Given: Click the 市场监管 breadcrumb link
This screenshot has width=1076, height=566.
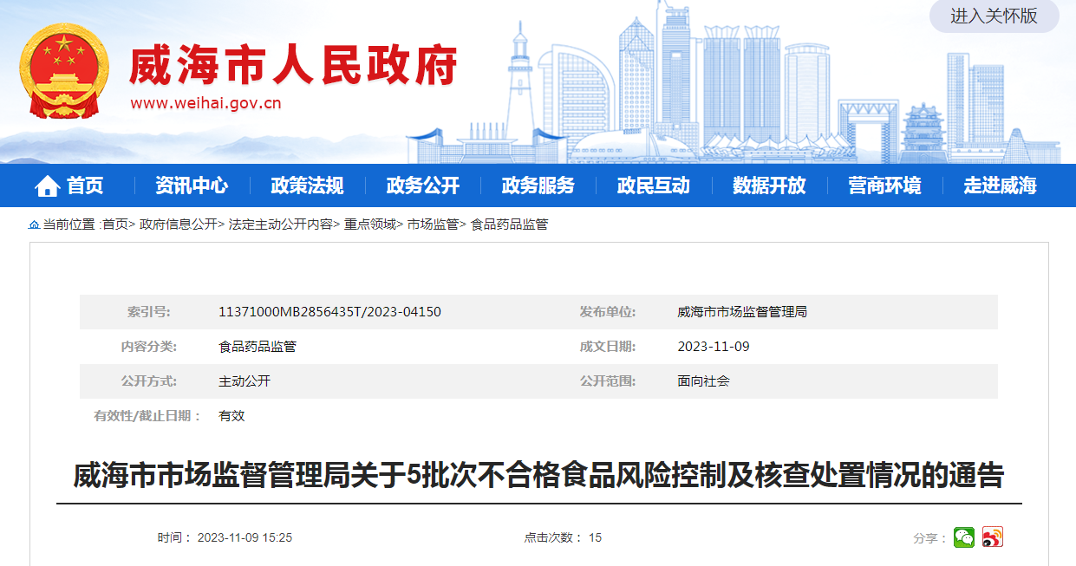Looking at the screenshot, I should 433,224.
